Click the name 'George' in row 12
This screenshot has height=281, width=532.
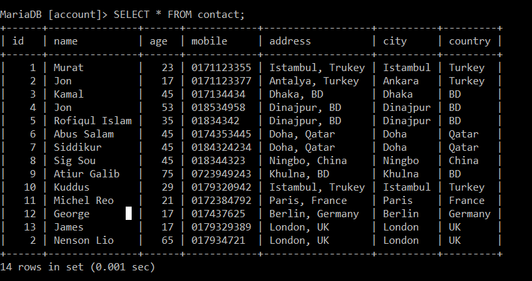(72, 214)
